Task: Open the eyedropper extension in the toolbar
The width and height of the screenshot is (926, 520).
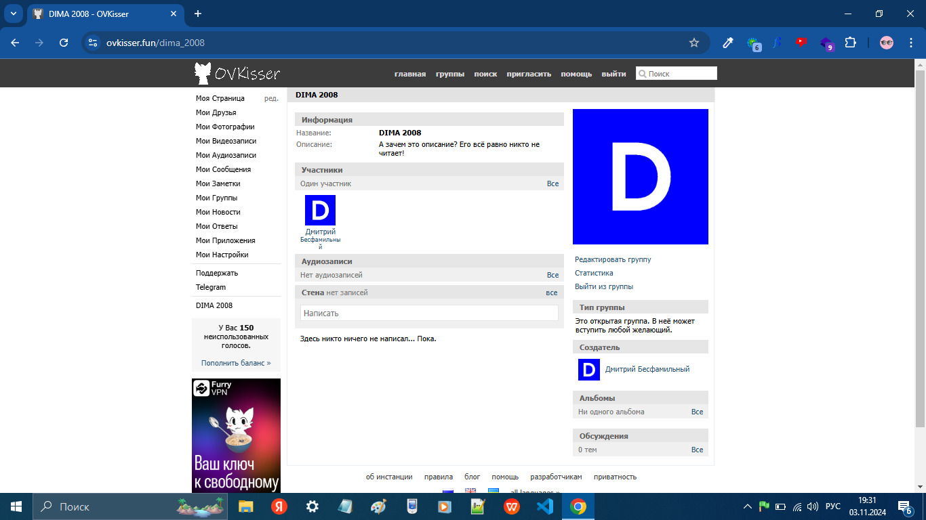Action: coord(728,43)
